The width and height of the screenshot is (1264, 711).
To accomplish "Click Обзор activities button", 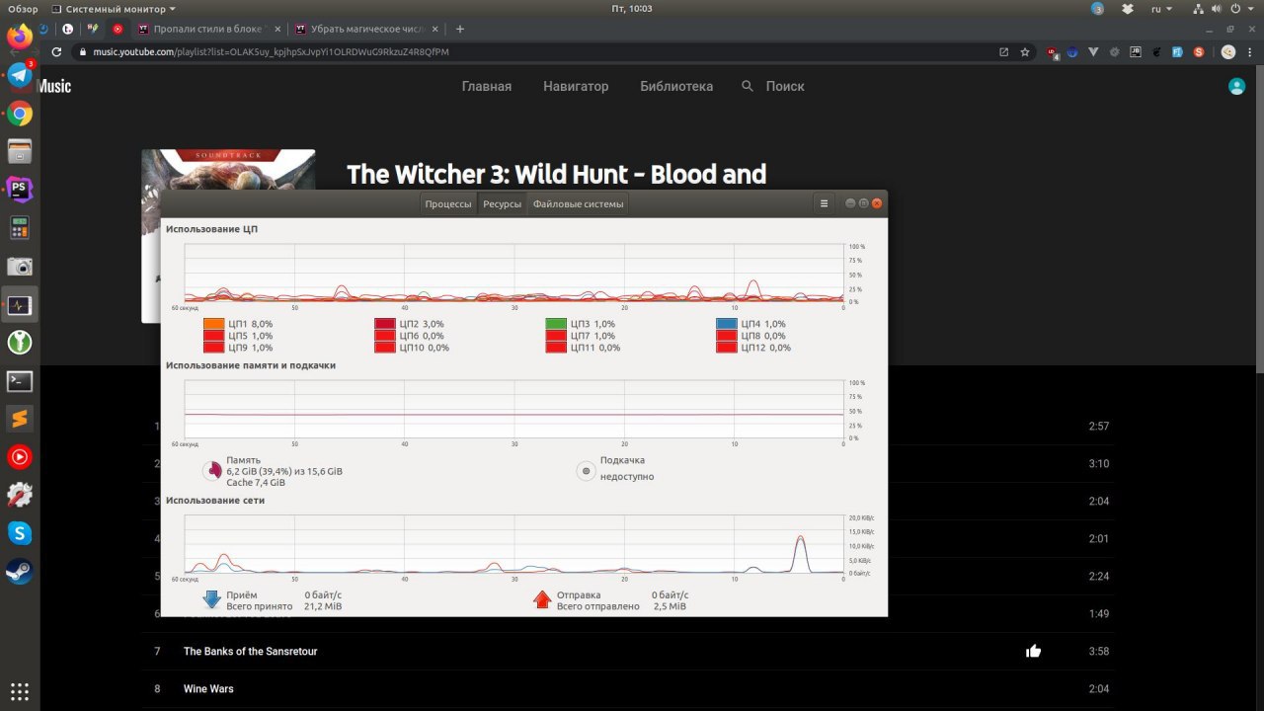I will (23, 8).
